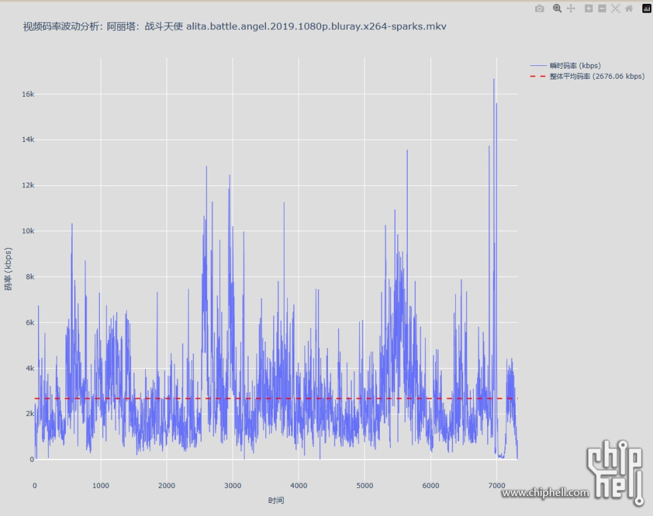Click the chart title 视频码率波动分析
This screenshot has width=653, height=516.
click(x=235, y=27)
